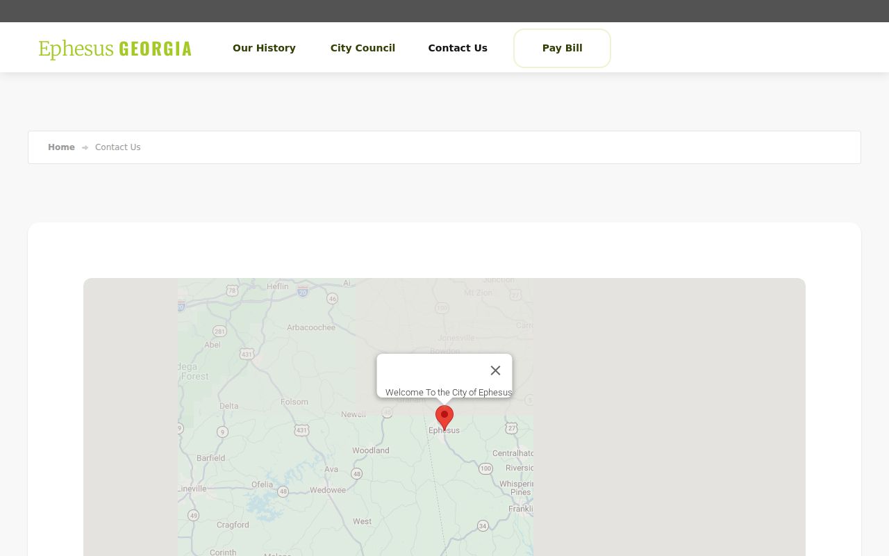Click the Pay Bill button
Screen dimensions: 889x556
pos(562,48)
